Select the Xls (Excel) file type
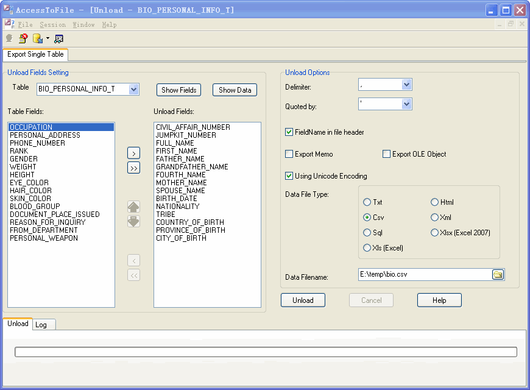The height and width of the screenshot is (390, 530). [367, 248]
